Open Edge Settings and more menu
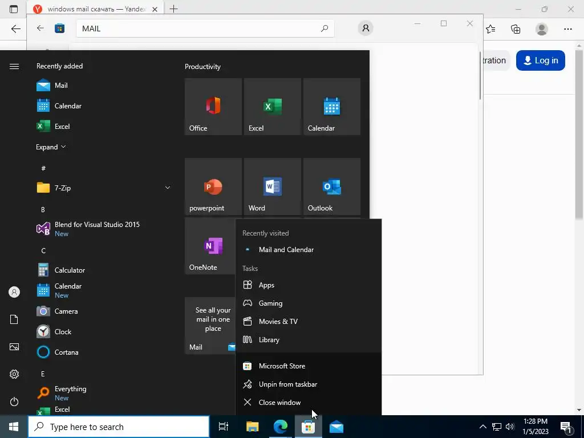This screenshot has height=438, width=584. [x=567, y=29]
